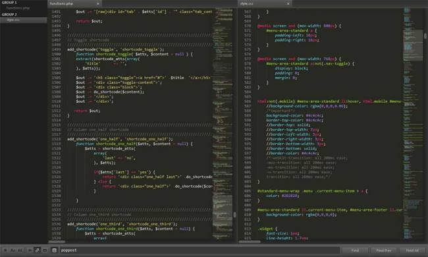Select GROUP 1 header in sidebar
Viewport: 428px width, 257px height.
click(10, 3)
